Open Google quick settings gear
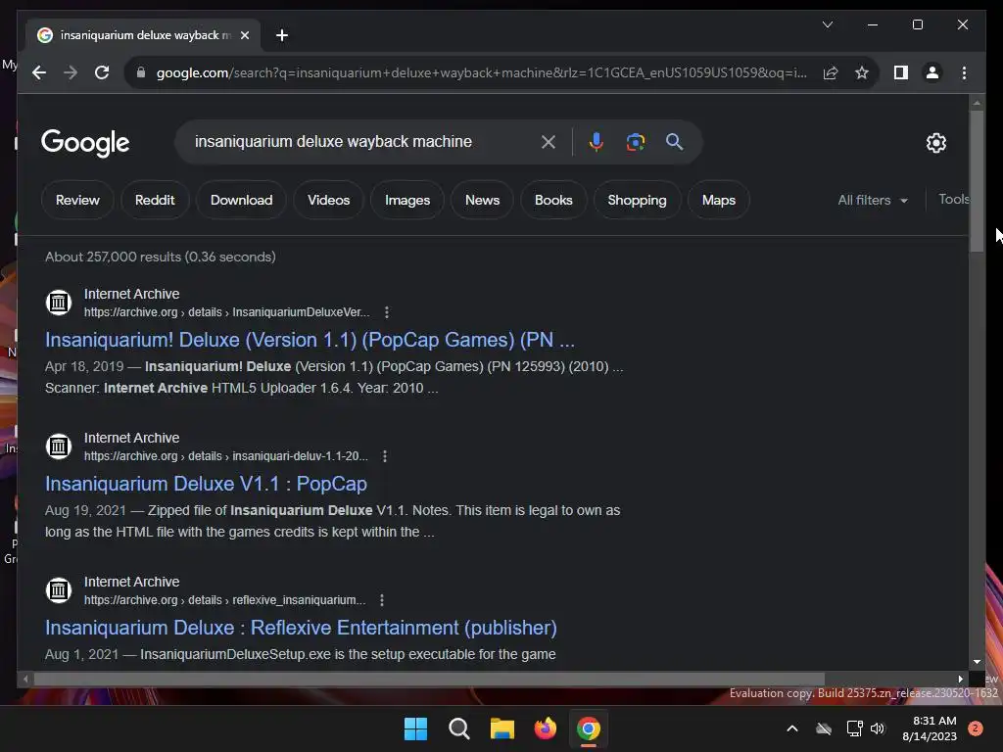Viewport: 1003px width, 752px height. 935,143
